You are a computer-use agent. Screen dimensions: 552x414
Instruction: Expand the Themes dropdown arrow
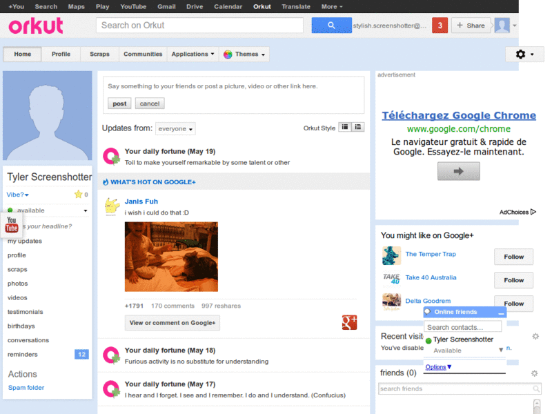264,55
